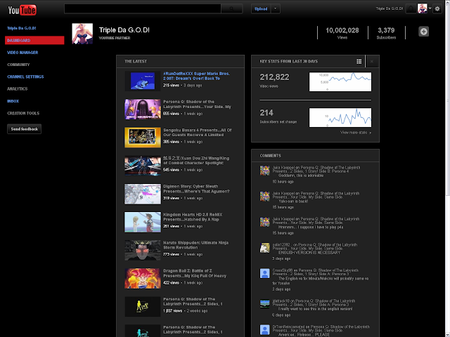Click the Send feedback button
The width and height of the screenshot is (450, 337).
click(24, 129)
